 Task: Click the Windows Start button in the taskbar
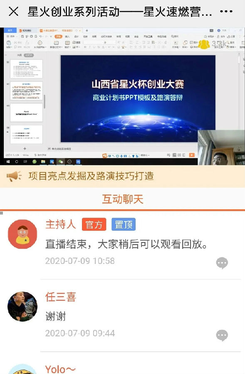[8, 162]
